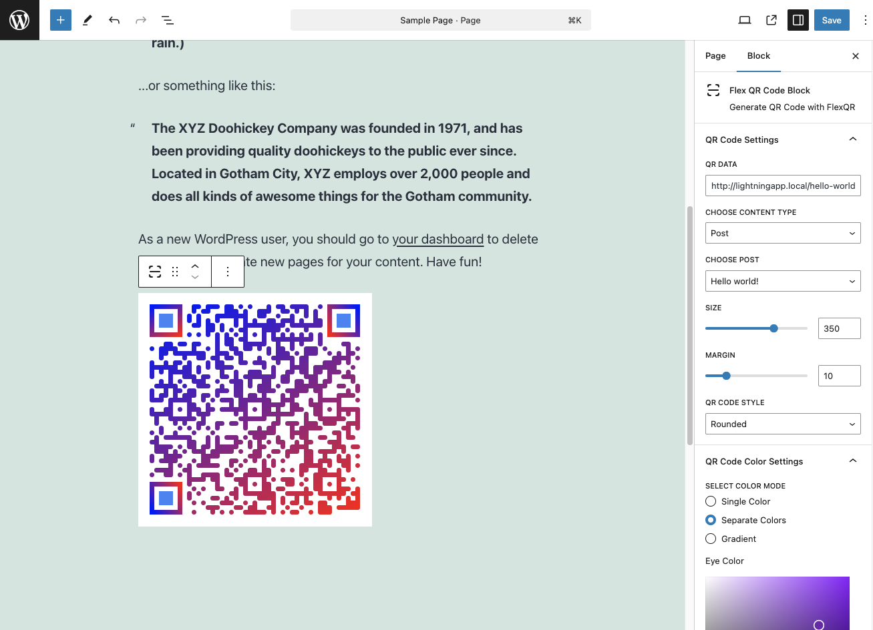This screenshot has width=873, height=630.
Task: Select the pencil Tools icon
Action: point(88,20)
